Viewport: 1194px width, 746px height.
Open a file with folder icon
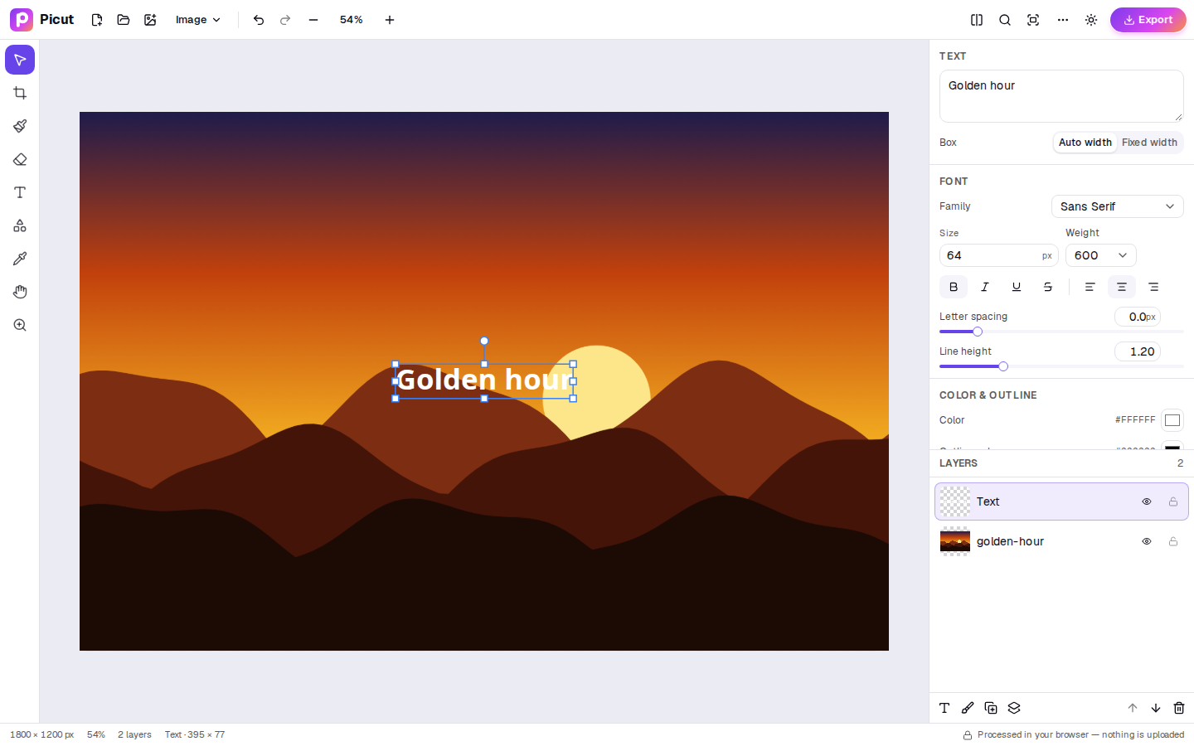click(x=124, y=20)
